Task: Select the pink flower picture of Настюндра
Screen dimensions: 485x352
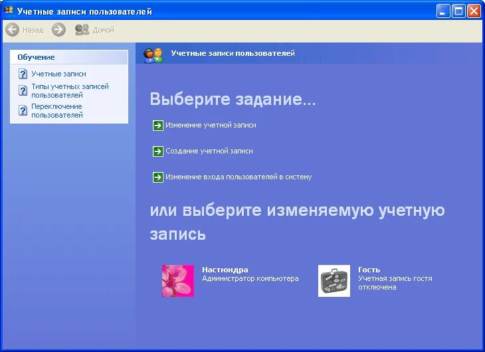Action: point(178,280)
